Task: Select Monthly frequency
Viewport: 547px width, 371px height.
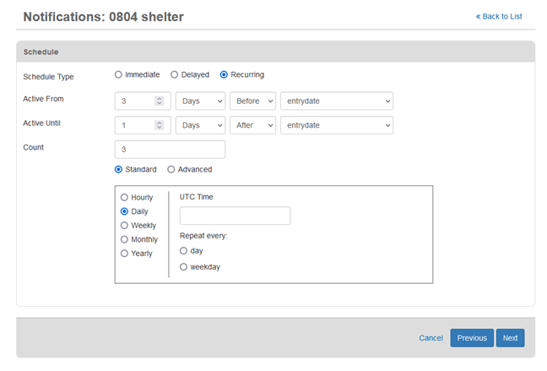Action: click(125, 239)
